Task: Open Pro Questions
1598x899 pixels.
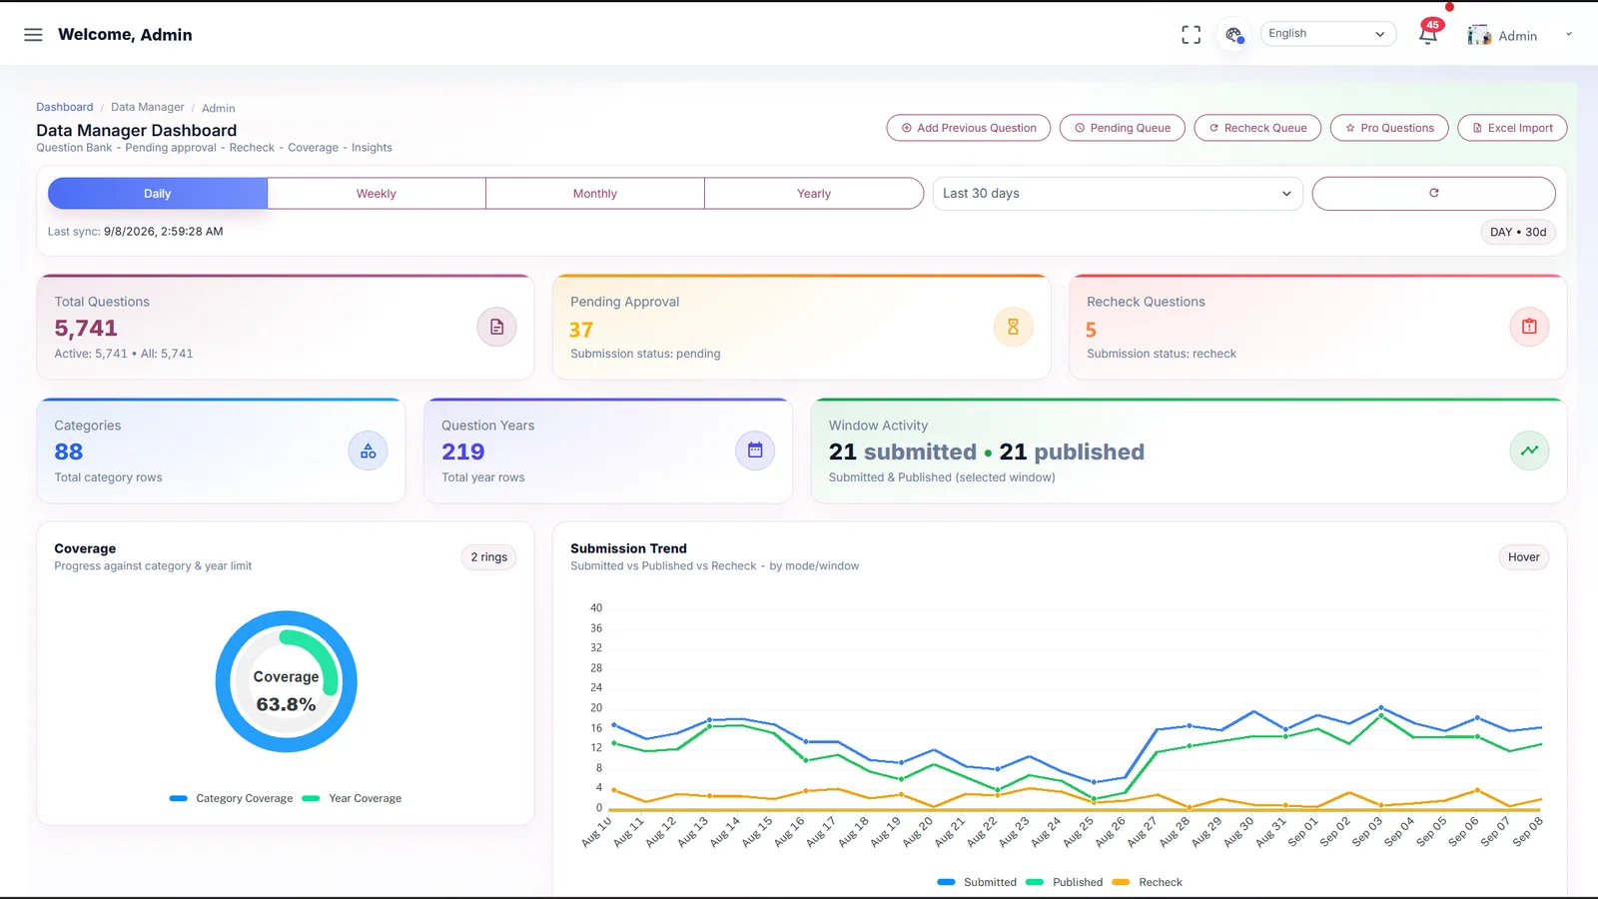Action: click(1389, 128)
